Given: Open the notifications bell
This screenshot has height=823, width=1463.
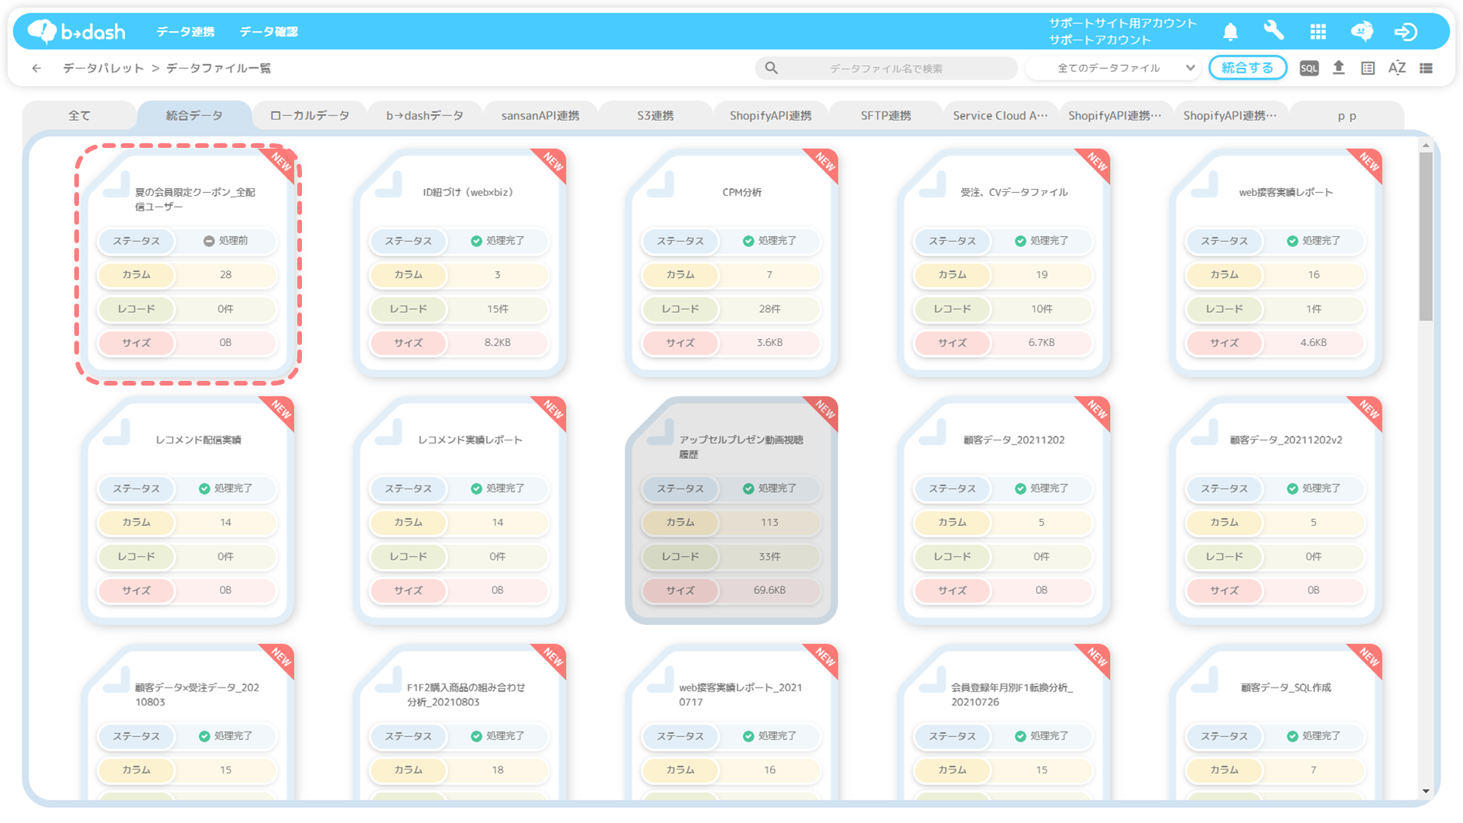Looking at the screenshot, I should [1230, 32].
